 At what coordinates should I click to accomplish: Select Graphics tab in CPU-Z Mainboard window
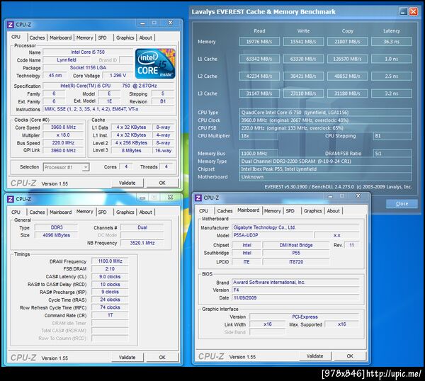[313, 211]
